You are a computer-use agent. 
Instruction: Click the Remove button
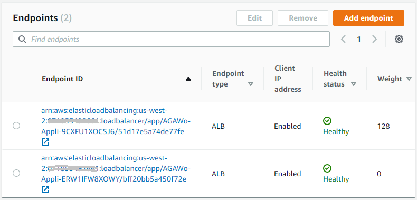(303, 18)
